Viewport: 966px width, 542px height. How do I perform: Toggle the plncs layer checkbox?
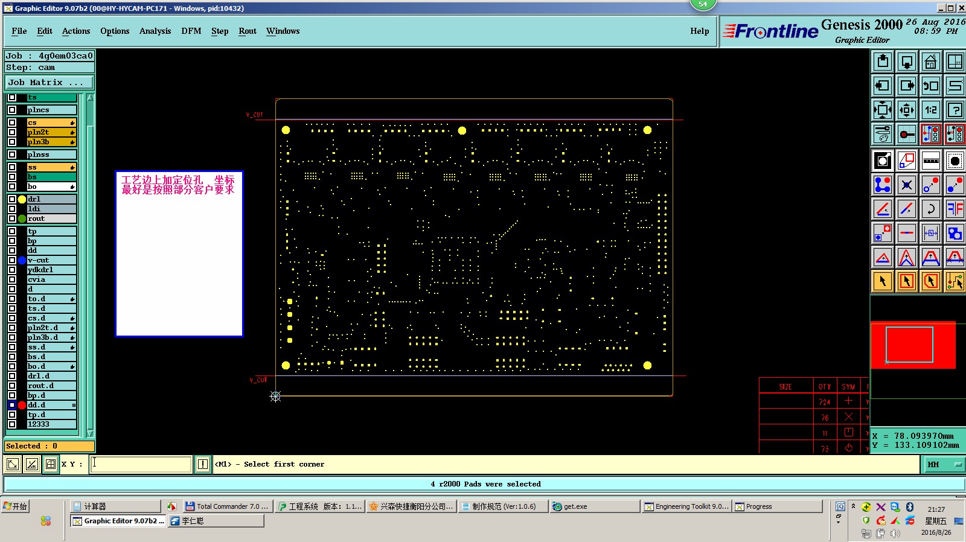coord(12,110)
